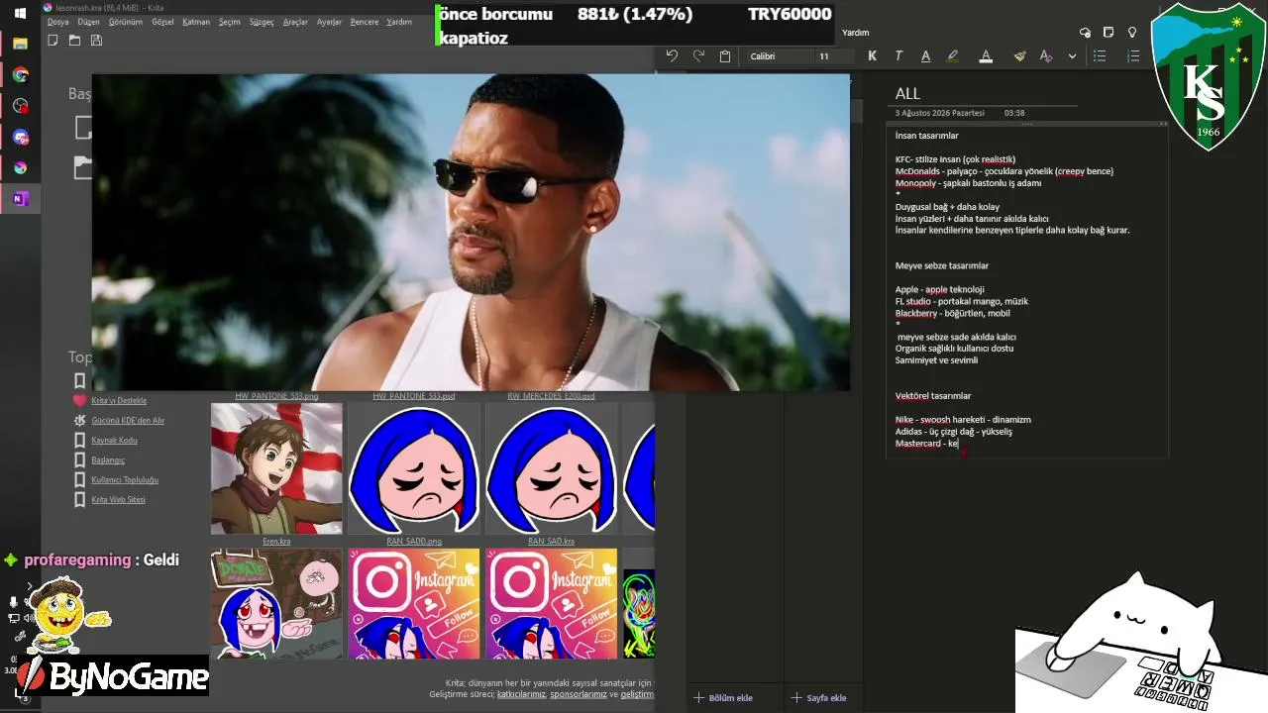Click the lightbulb icon in OneNote
This screenshot has width=1268, height=713.
coord(1132,33)
